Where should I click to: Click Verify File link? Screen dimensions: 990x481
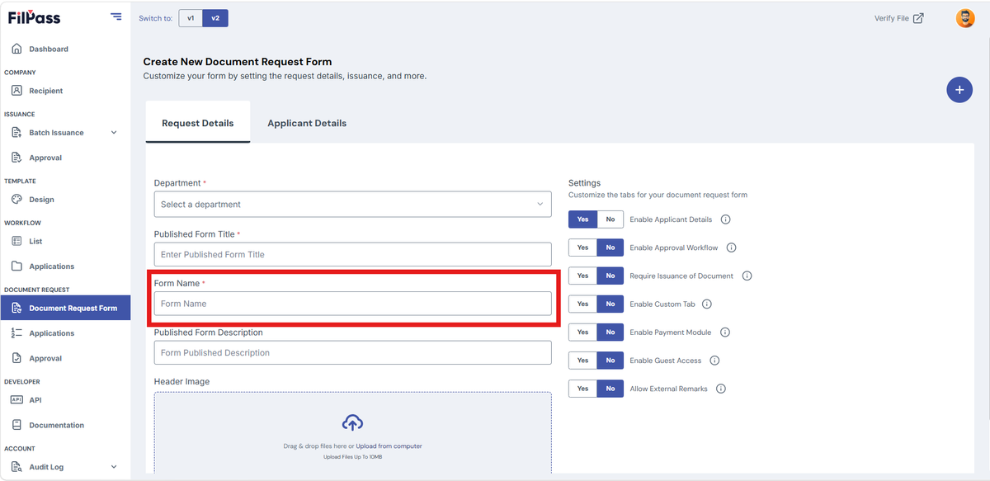coord(891,18)
